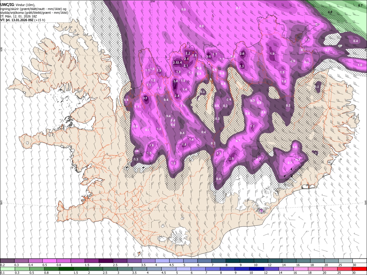The width and height of the screenshot is (367, 275).
Task: Click the '(+15 h)' forecast offset text
Action: click(39, 20)
